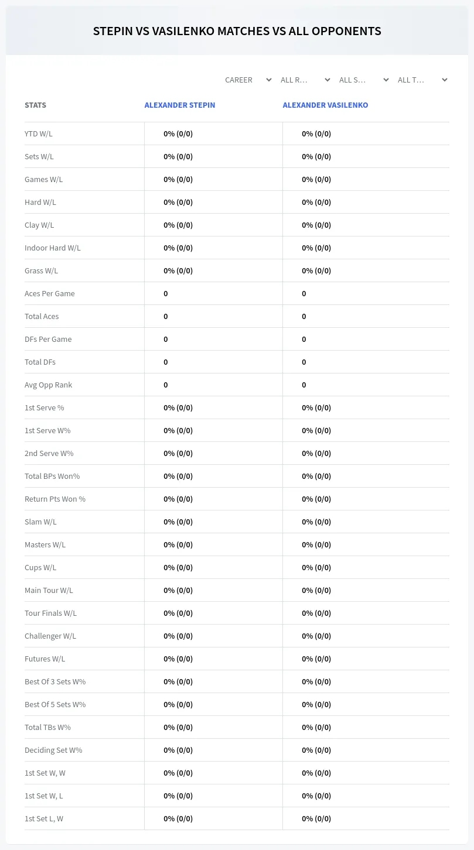Screen dimensions: 474x850
Task: Open the CAREER period dropdown
Action: (x=248, y=80)
